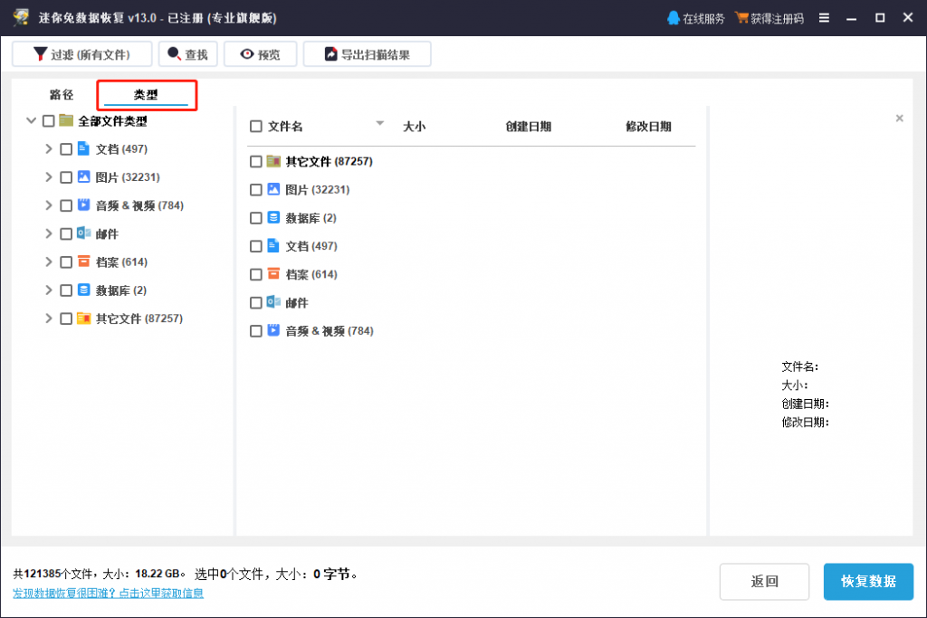The height and width of the screenshot is (618, 927).
Task: Check the 邮件 tree checkbox
Action: [66, 234]
